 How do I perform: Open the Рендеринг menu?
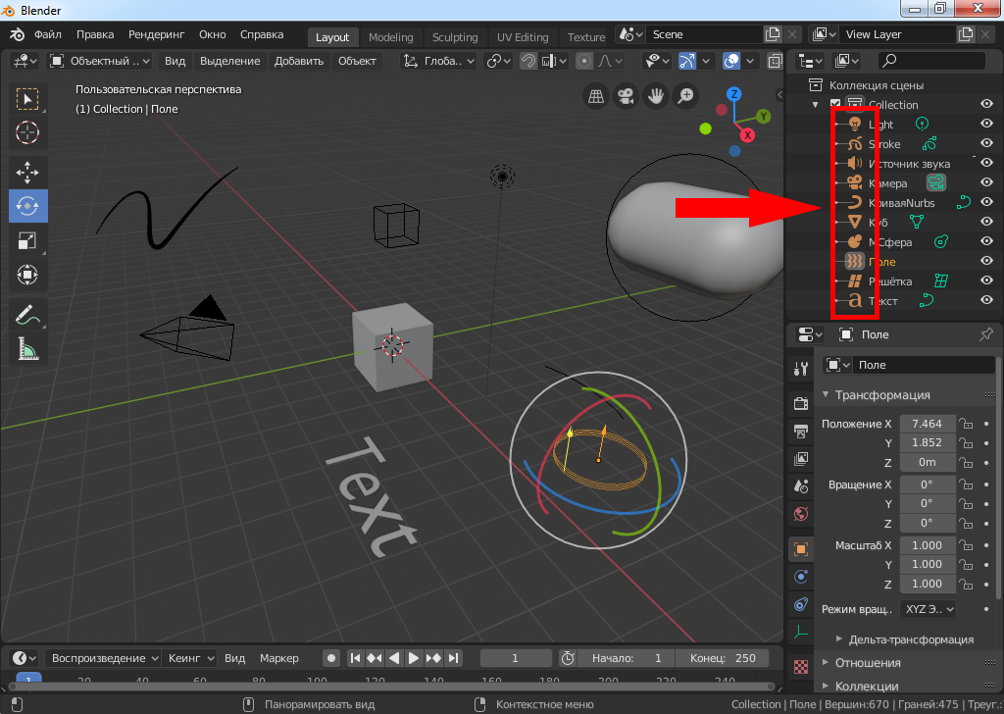pyautogui.click(x=156, y=34)
